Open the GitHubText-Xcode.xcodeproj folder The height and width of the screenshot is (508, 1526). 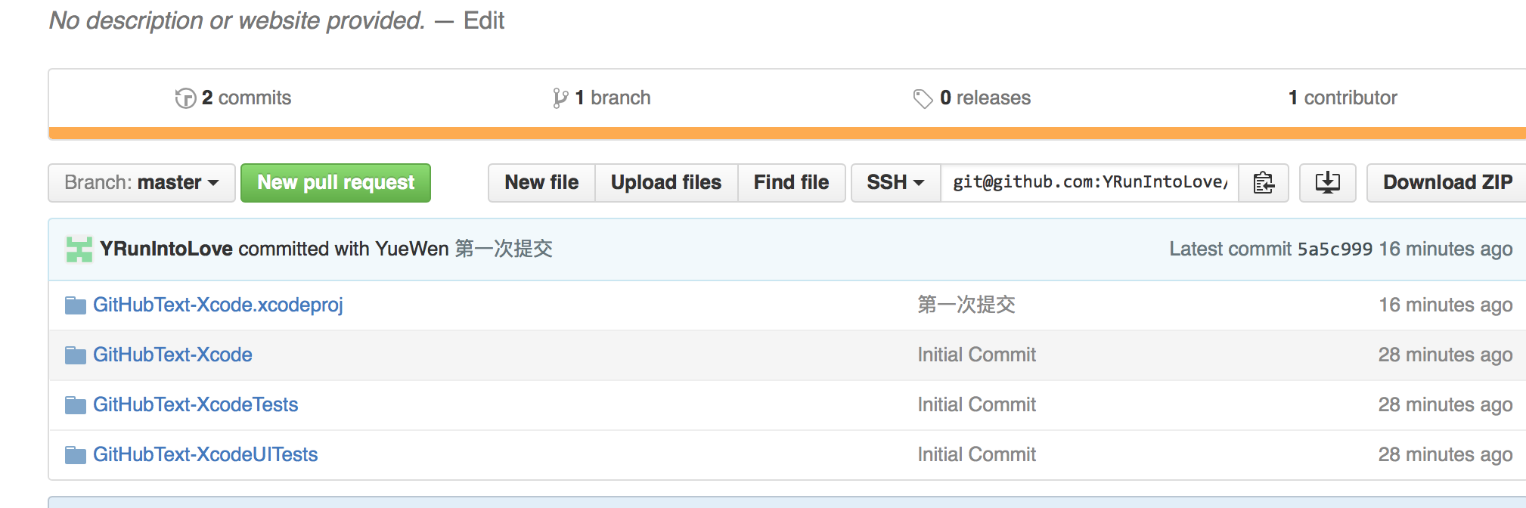(218, 305)
